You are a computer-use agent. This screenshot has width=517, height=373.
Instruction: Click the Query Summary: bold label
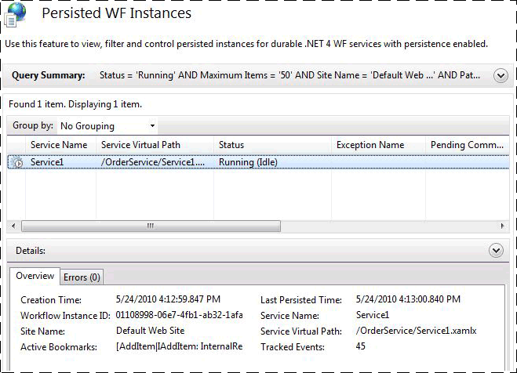coord(49,75)
